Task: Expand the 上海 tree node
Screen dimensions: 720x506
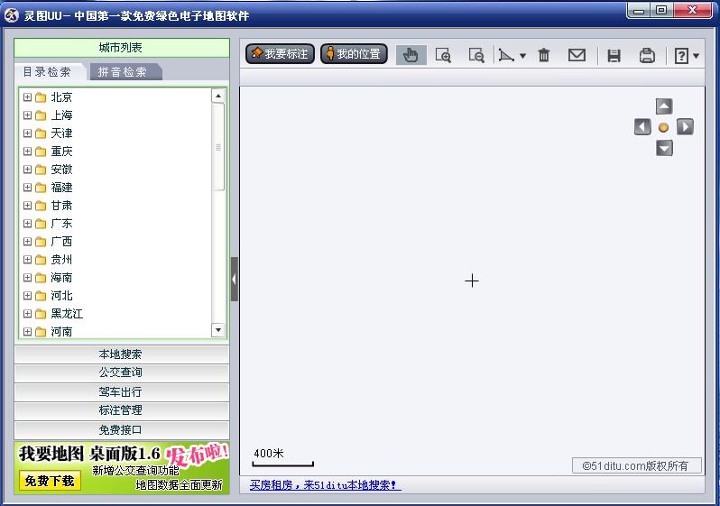Action: click(28, 115)
